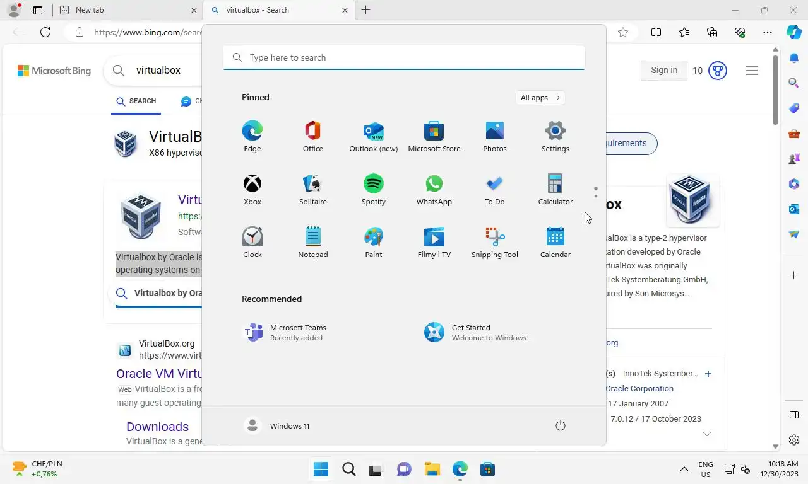Open sidebar settings gear in Edge
Screen dimensions: 808x484
click(x=794, y=440)
